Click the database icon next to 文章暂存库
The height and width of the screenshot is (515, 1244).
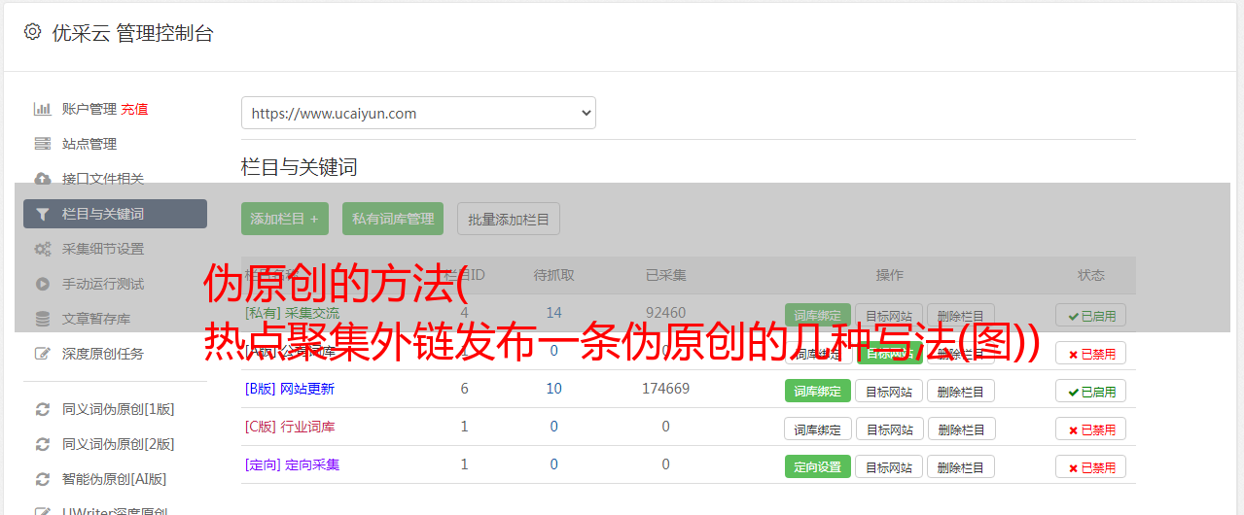pyautogui.click(x=43, y=319)
